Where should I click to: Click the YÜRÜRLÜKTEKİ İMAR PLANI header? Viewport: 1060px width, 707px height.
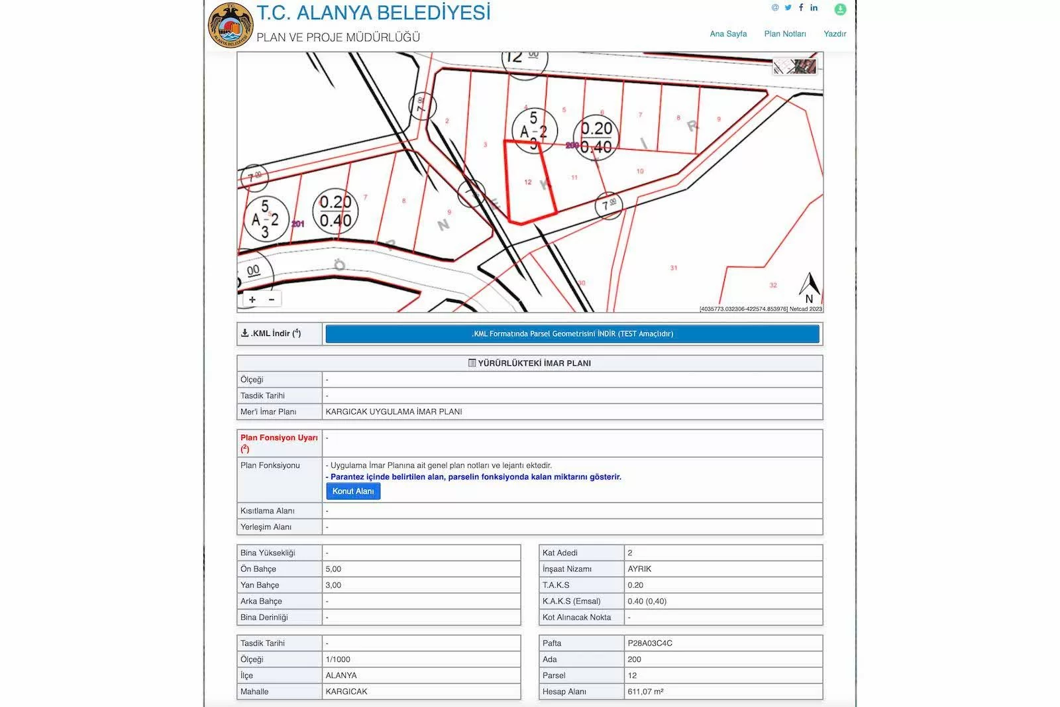click(x=529, y=363)
